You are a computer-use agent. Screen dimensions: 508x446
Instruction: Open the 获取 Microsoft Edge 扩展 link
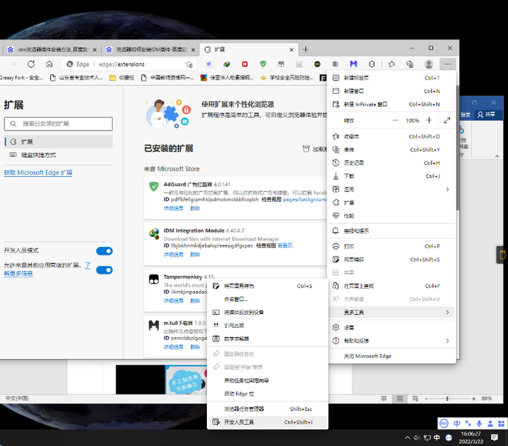(38, 173)
